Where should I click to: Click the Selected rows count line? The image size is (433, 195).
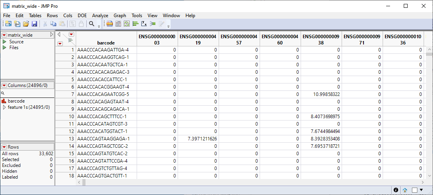click(27, 160)
